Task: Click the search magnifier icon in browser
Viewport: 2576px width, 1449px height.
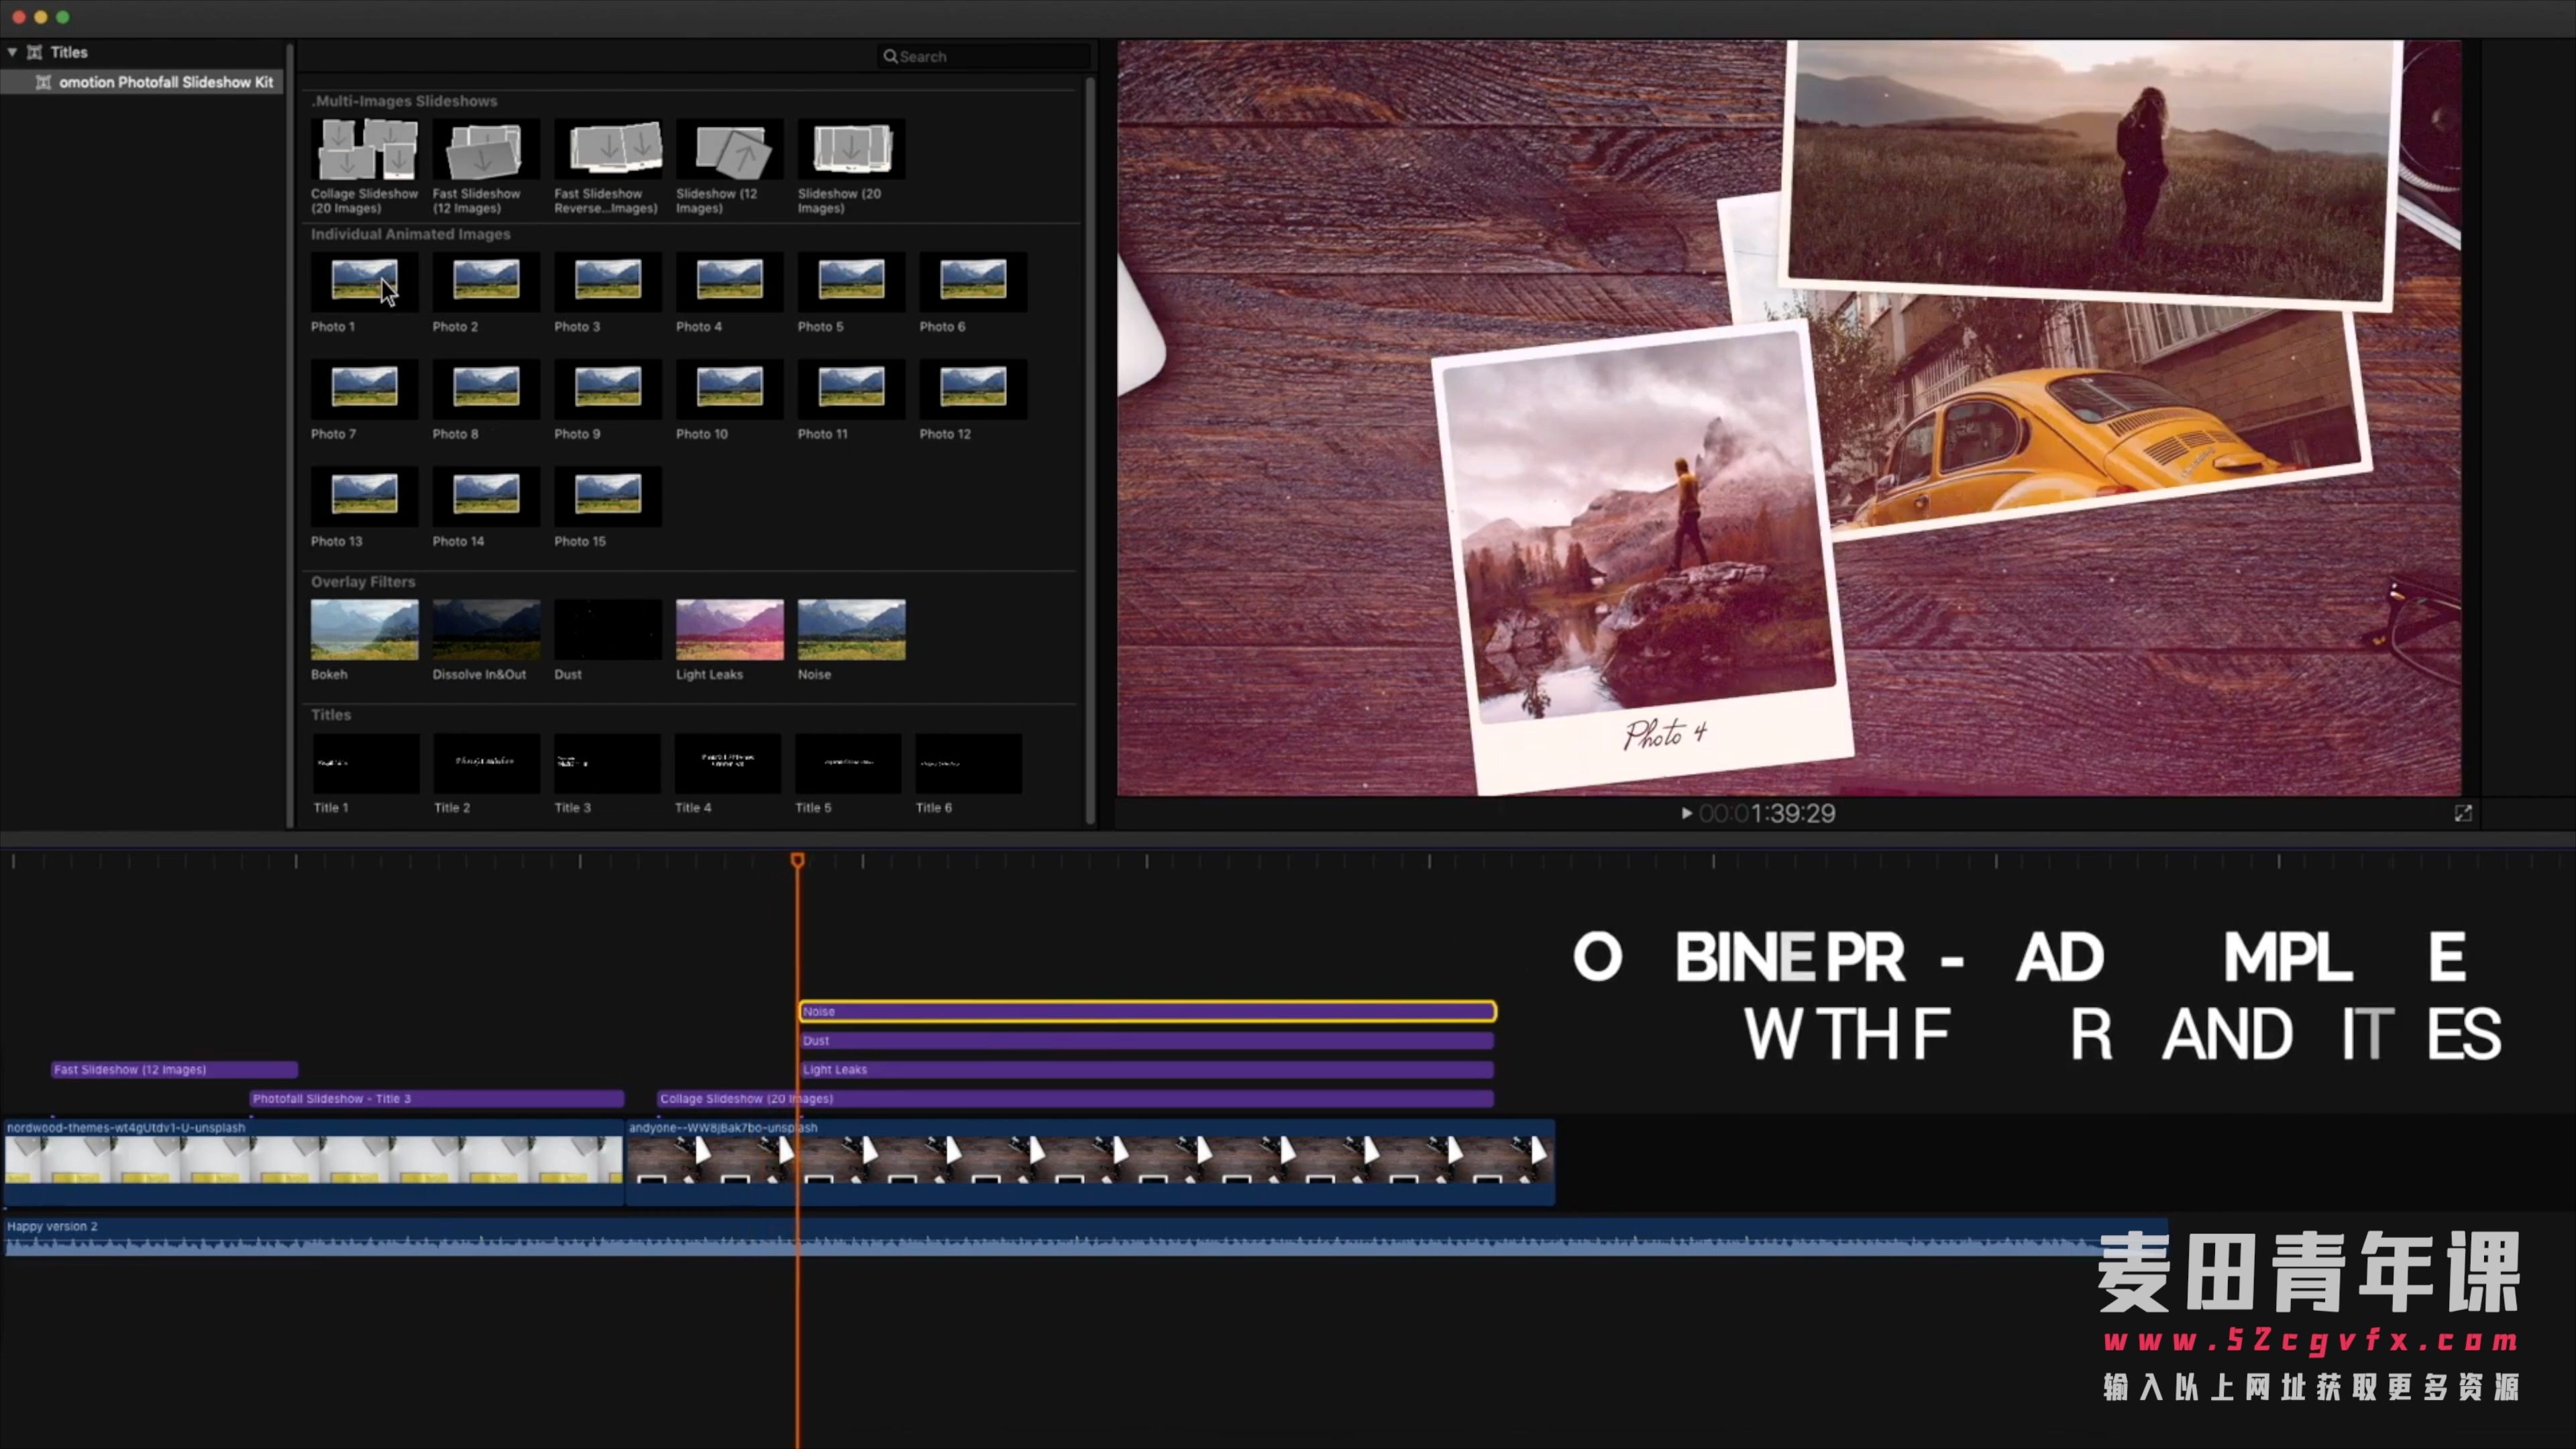Action: tap(890, 56)
